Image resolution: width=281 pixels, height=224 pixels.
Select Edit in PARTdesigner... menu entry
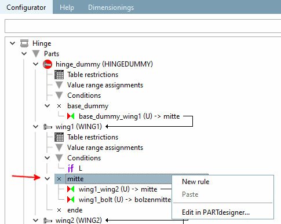(x=216, y=212)
